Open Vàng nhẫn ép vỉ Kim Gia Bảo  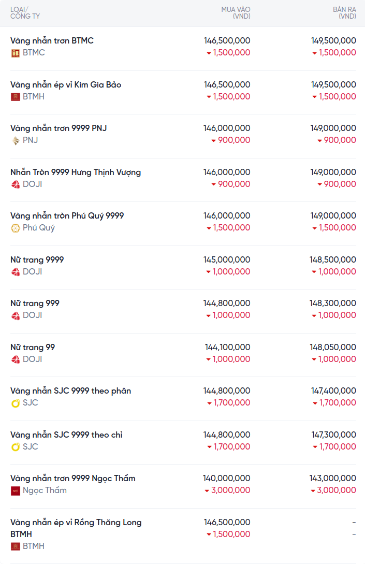(66, 84)
